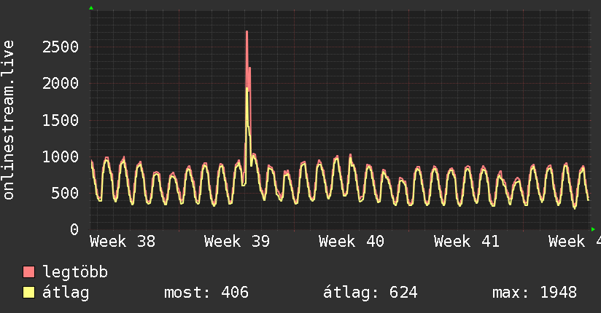The image size is (601, 313).
Task: Click the 0 y-axis label
Action: tap(74, 229)
